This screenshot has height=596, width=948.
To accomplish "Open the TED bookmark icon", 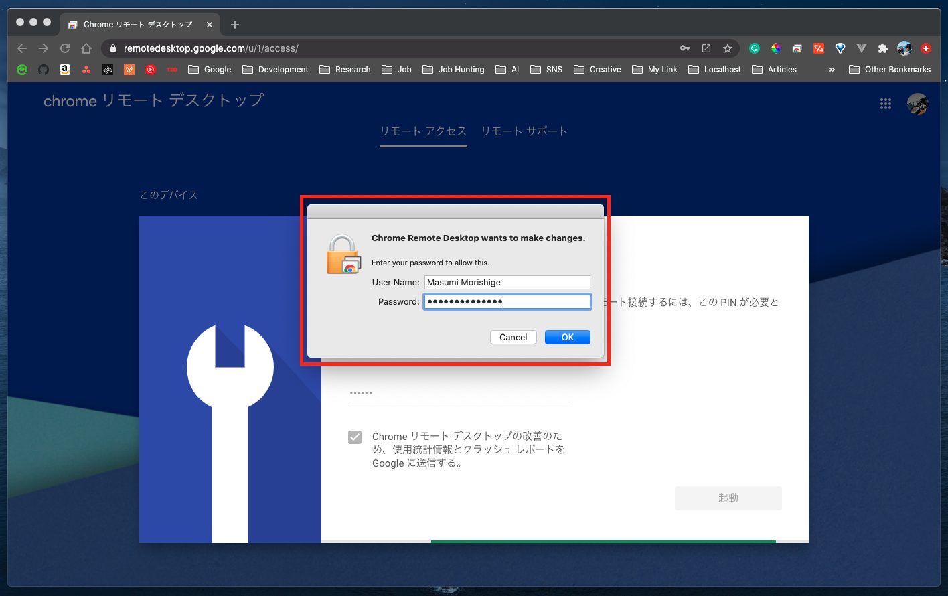I will (x=172, y=69).
